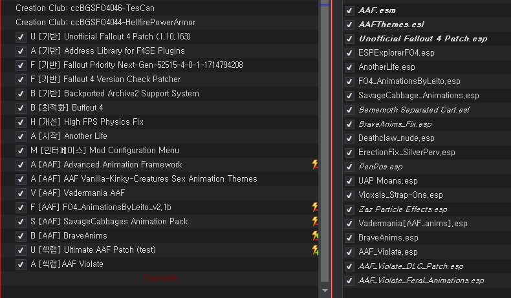The height and width of the screenshot is (298, 511).
Task: Select the Backported Archive2 Support System name
Action: tap(114, 94)
